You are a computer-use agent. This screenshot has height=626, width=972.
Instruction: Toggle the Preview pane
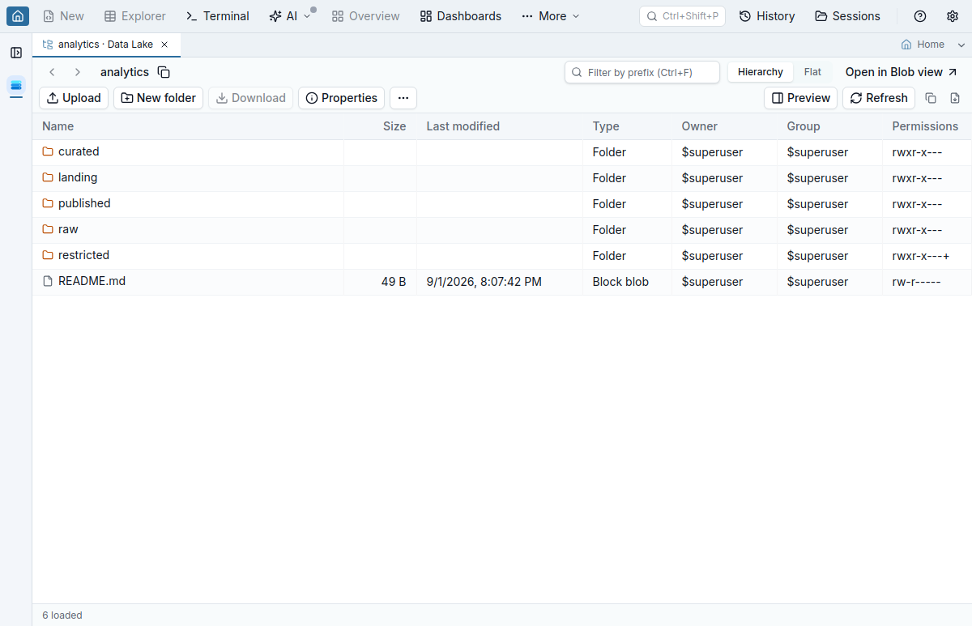(800, 98)
